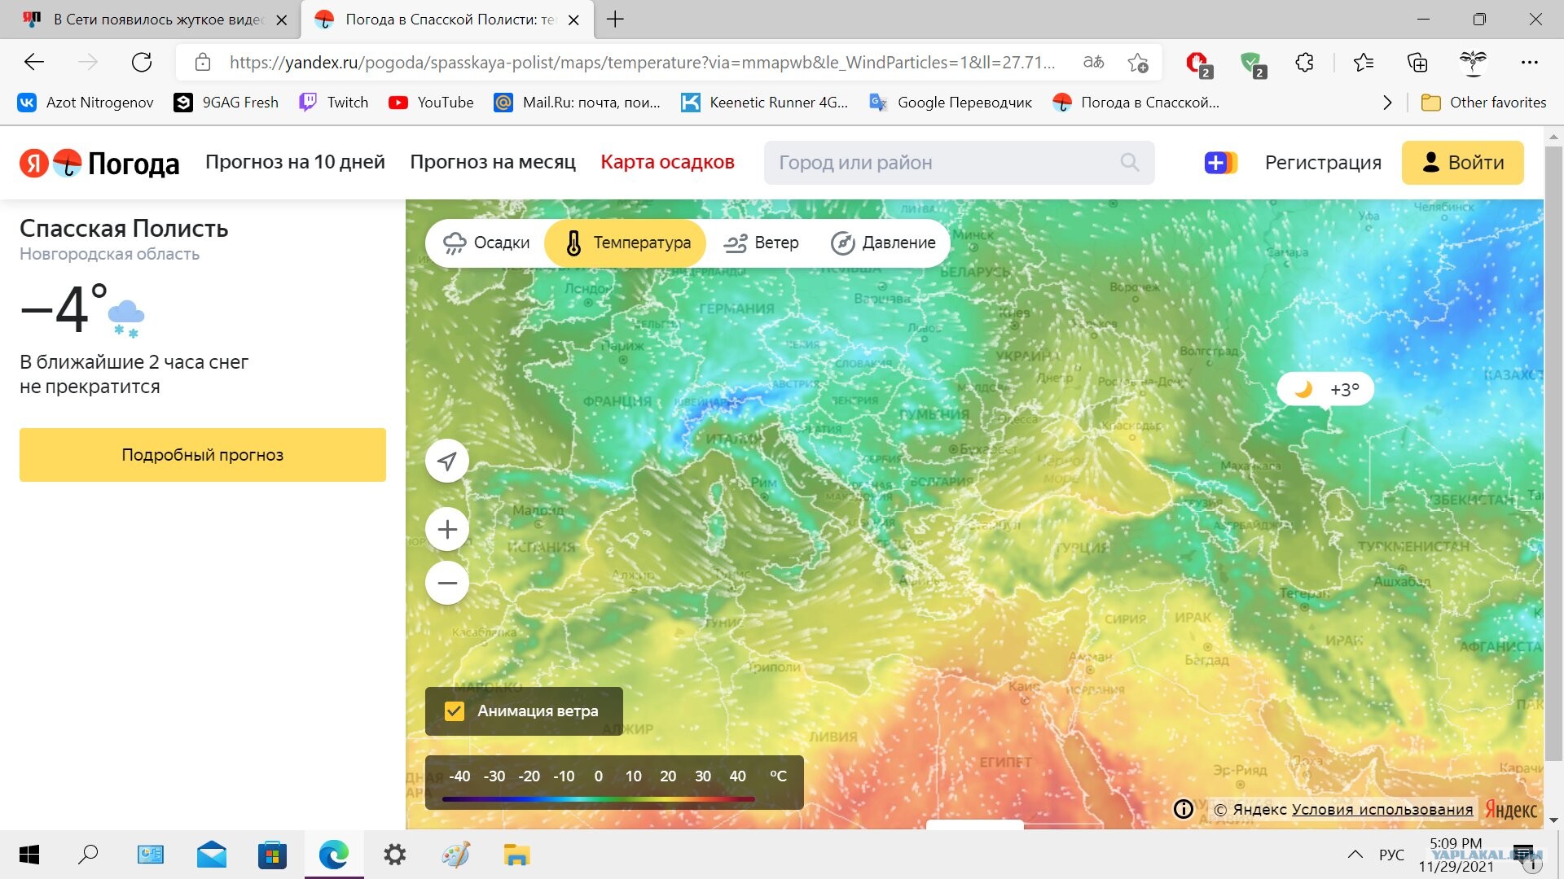Viewport: 1564px width, 879px height.
Task: Open the Mail.Ru bookmark
Action: 577,103
